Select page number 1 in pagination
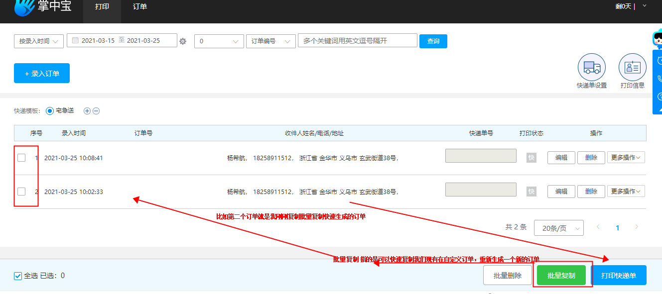Screen dimensions: 662x294 pyautogui.click(x=618, y=228)
